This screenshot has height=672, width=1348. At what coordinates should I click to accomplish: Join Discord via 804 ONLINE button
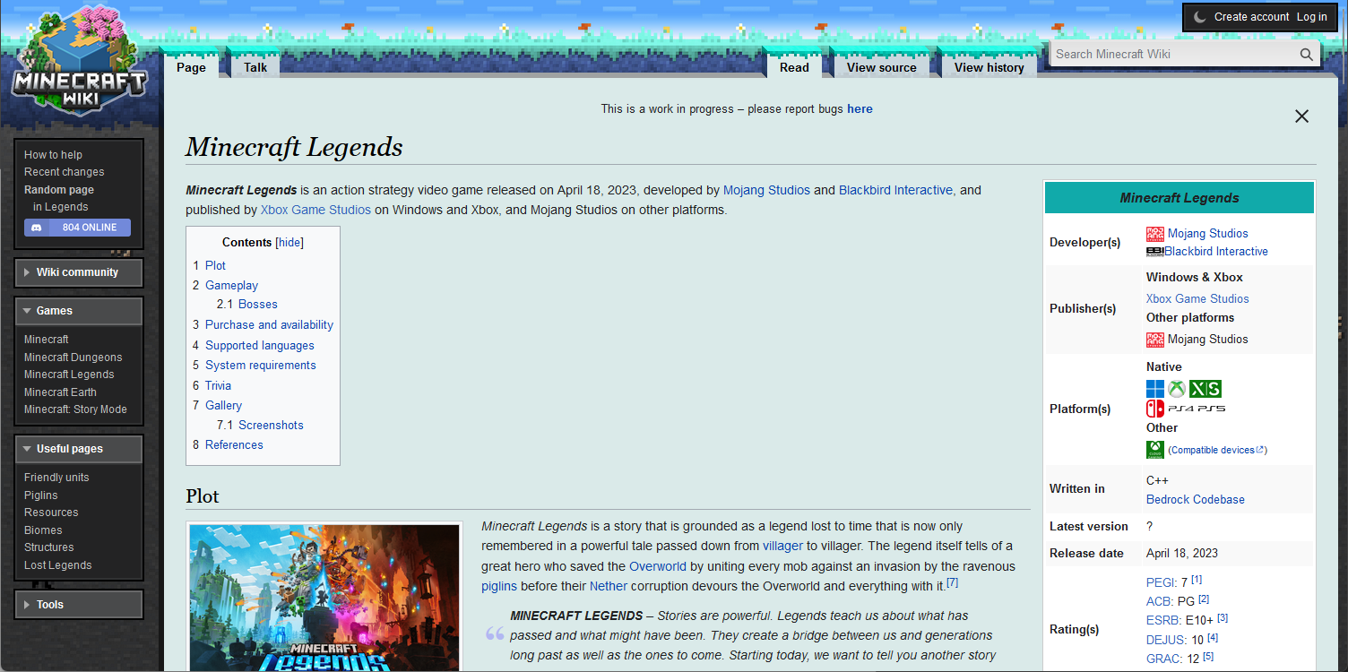point(78,228)
